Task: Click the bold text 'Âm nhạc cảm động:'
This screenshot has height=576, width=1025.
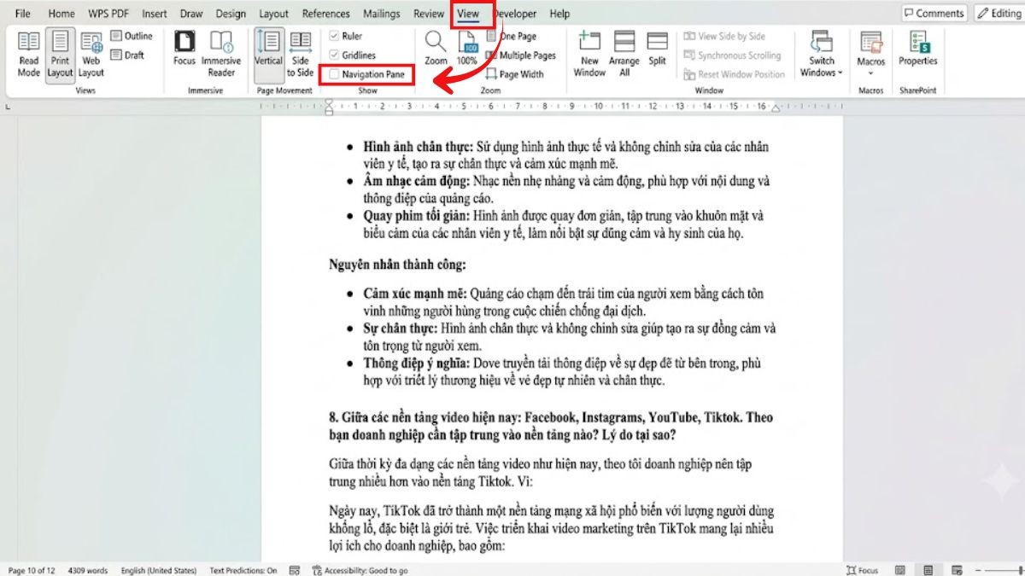Action: pos(416,181)
